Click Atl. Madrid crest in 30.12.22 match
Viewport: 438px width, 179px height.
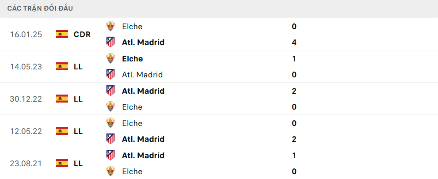coord(110,91)
